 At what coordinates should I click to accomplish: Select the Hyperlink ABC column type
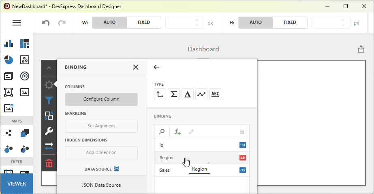click(215, 94)
